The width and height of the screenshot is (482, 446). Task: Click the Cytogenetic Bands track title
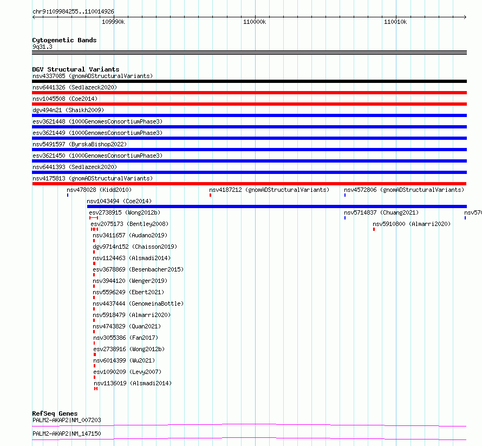(64, 40)
